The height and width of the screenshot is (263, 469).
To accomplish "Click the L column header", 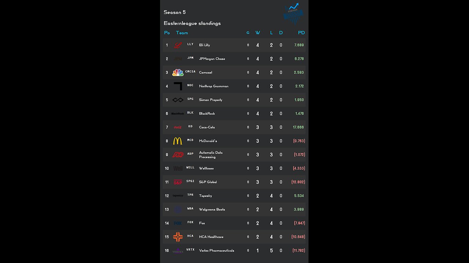I will pos(271,33).
